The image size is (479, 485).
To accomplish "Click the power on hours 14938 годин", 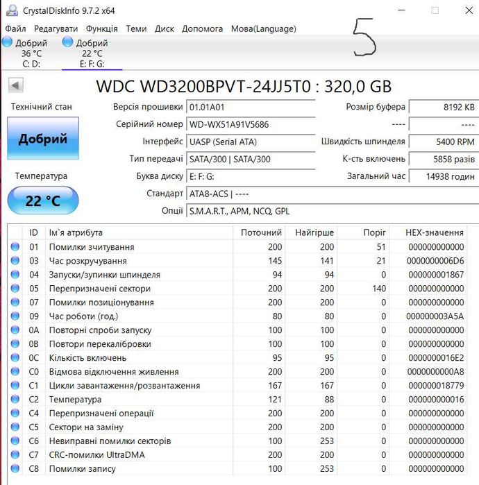I will pyautogui.click(x=444, y=176).
